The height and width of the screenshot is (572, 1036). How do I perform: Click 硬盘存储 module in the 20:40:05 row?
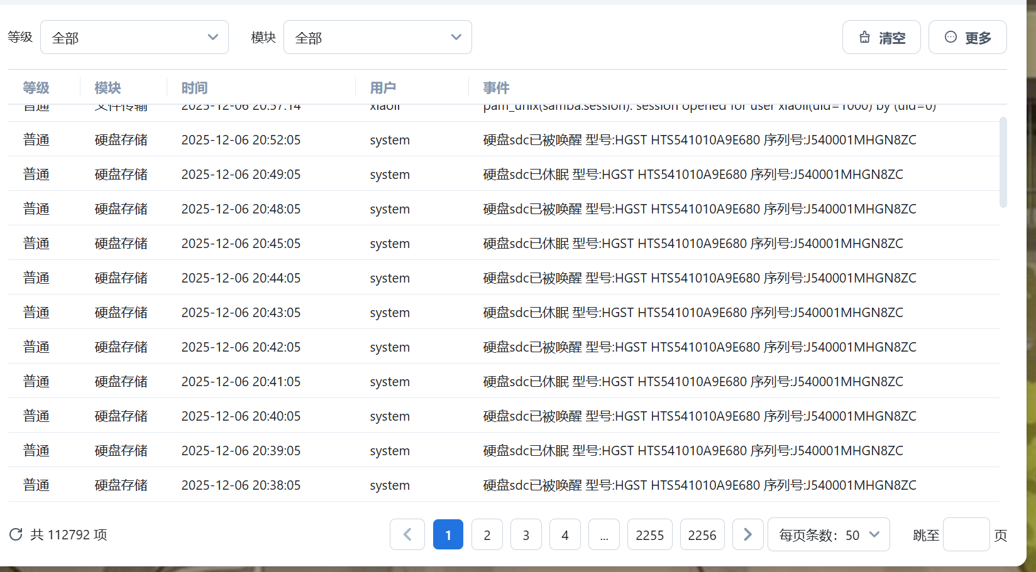(x=121, y=416)
